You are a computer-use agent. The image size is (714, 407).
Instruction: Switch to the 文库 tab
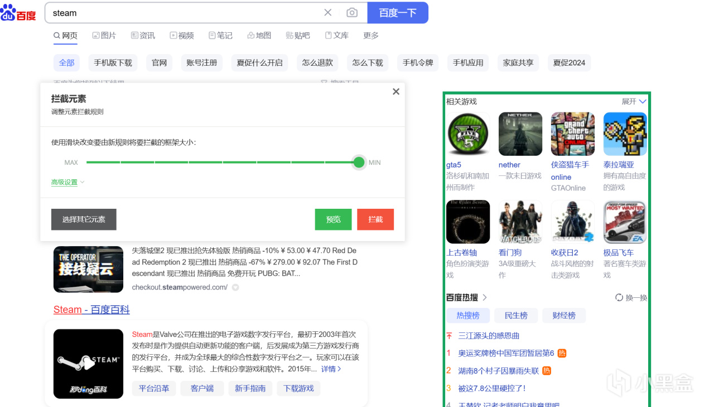coord(336,36)
